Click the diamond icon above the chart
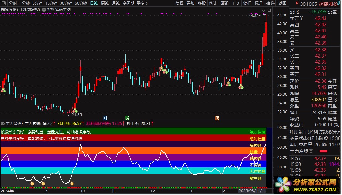Screen dimensions: 342x195 click(x=263, y=10)
